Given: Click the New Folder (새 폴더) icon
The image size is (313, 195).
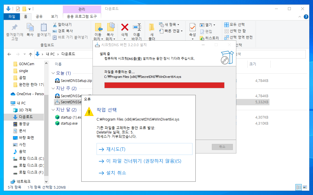Looking at the screenshot, I should [x=152, y=28].
